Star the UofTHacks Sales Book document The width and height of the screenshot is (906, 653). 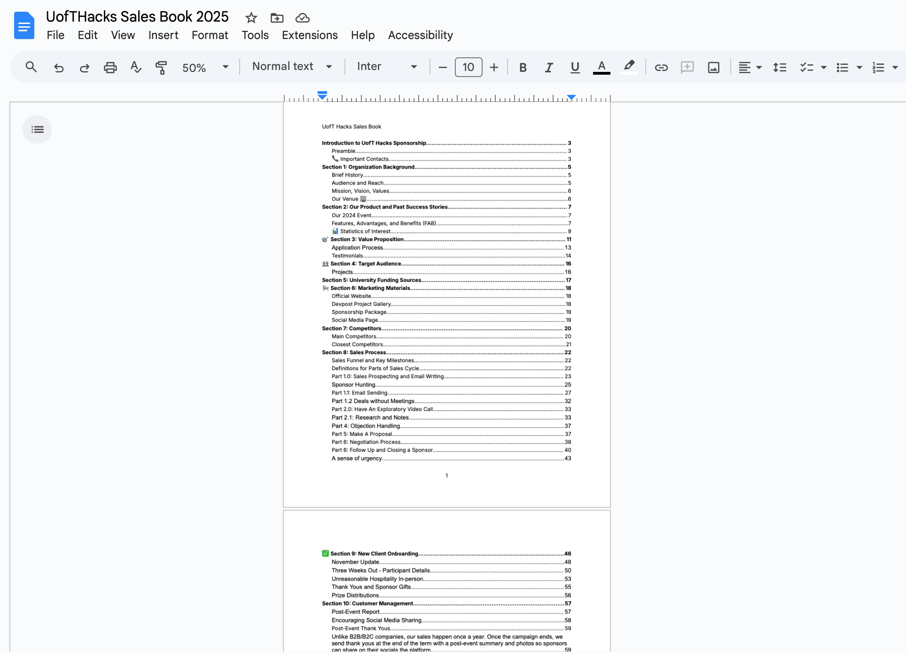[x=251, y=18]
